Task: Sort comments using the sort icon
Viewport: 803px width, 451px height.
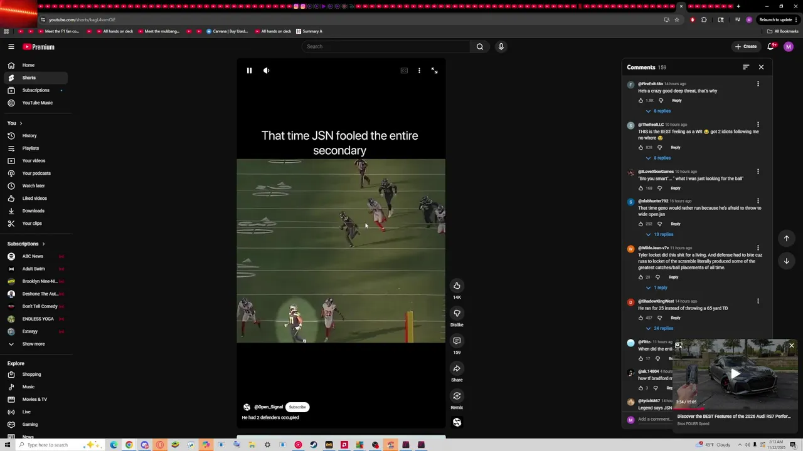Action: [x=746, y=67]
